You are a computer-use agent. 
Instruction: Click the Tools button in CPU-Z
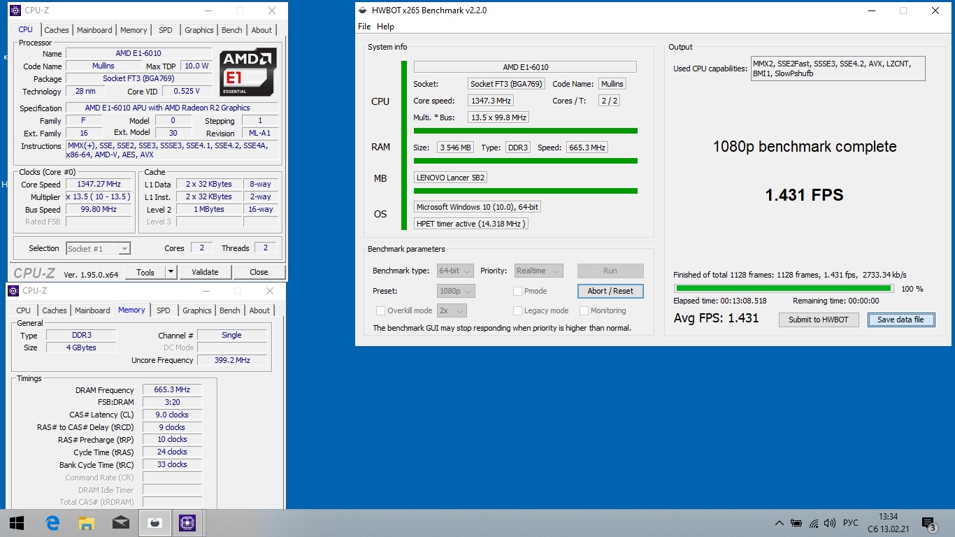click(145, 272)
